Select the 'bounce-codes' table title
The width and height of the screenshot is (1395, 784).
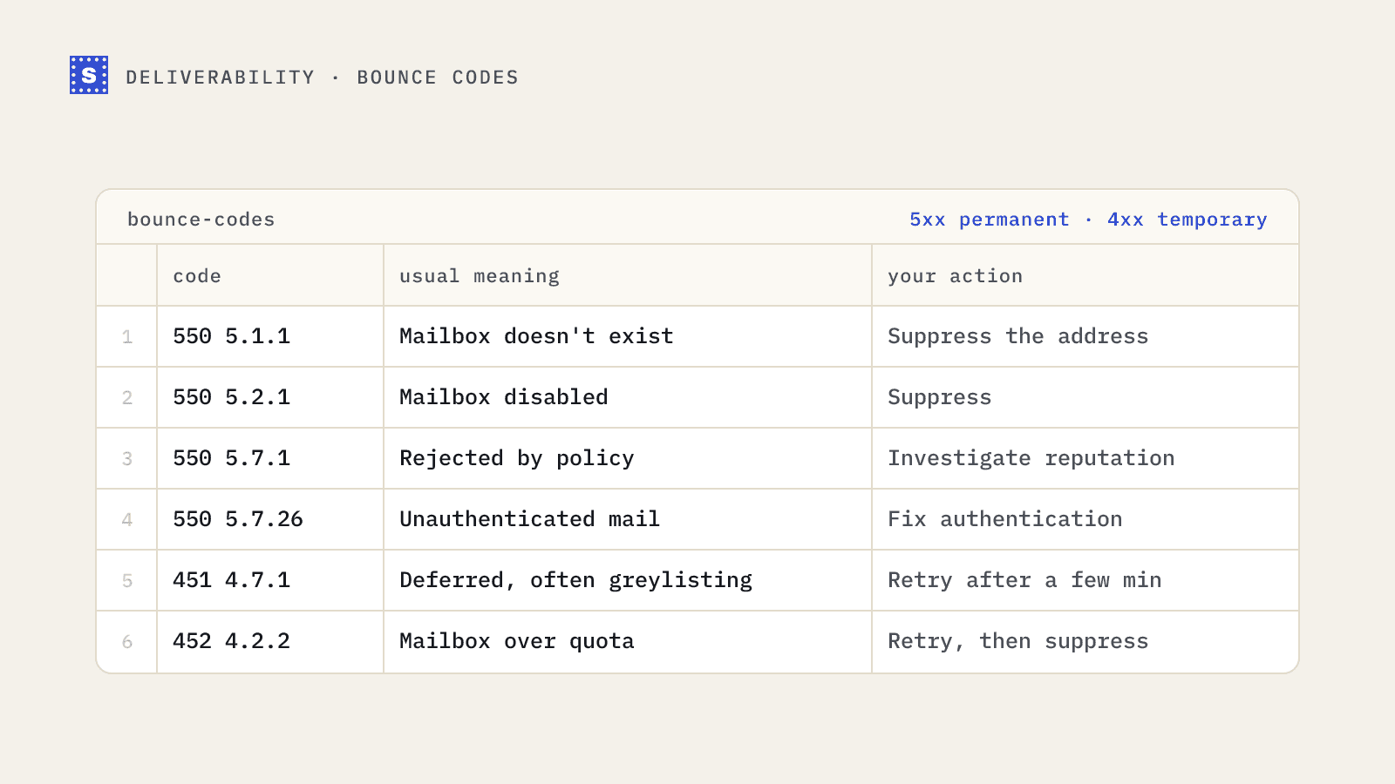pyautogui.click(x=201, y=220)
